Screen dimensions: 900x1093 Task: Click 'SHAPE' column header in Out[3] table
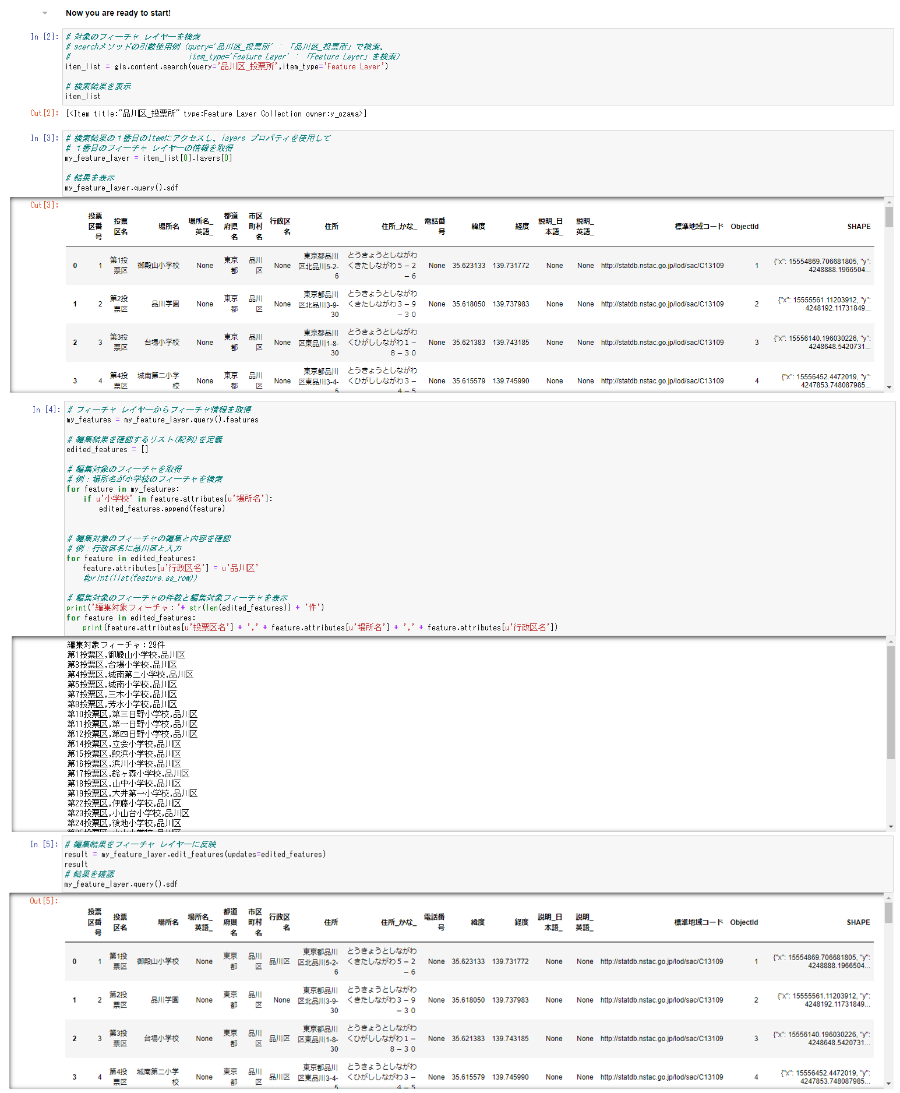(859, 227)
